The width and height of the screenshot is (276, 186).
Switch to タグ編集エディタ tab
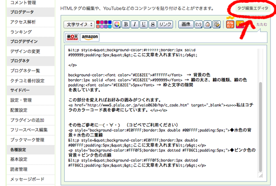[x=253, y=8]
